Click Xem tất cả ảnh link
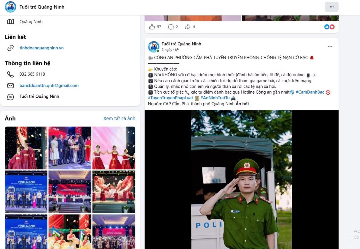Image resolution: width=360 pixels, height=249 pixels. point(119,119)
